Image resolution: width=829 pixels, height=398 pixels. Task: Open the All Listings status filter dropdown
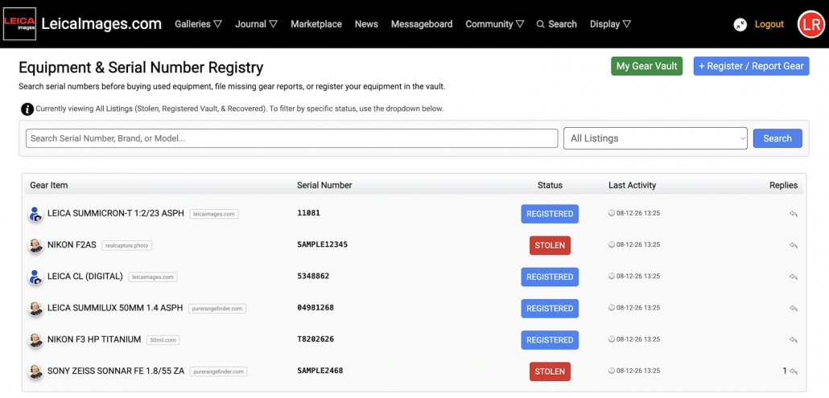click(x=656, y=138)
